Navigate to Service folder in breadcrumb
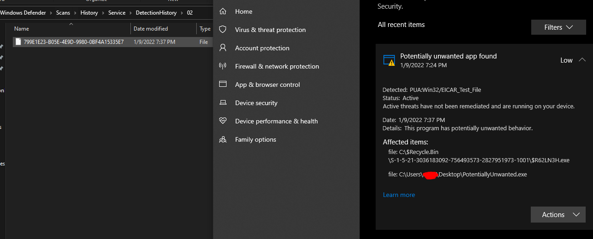 pos(117,13)
